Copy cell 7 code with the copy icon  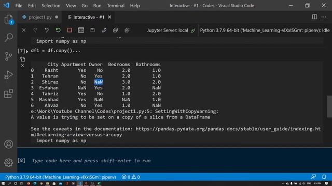[22, 59]
